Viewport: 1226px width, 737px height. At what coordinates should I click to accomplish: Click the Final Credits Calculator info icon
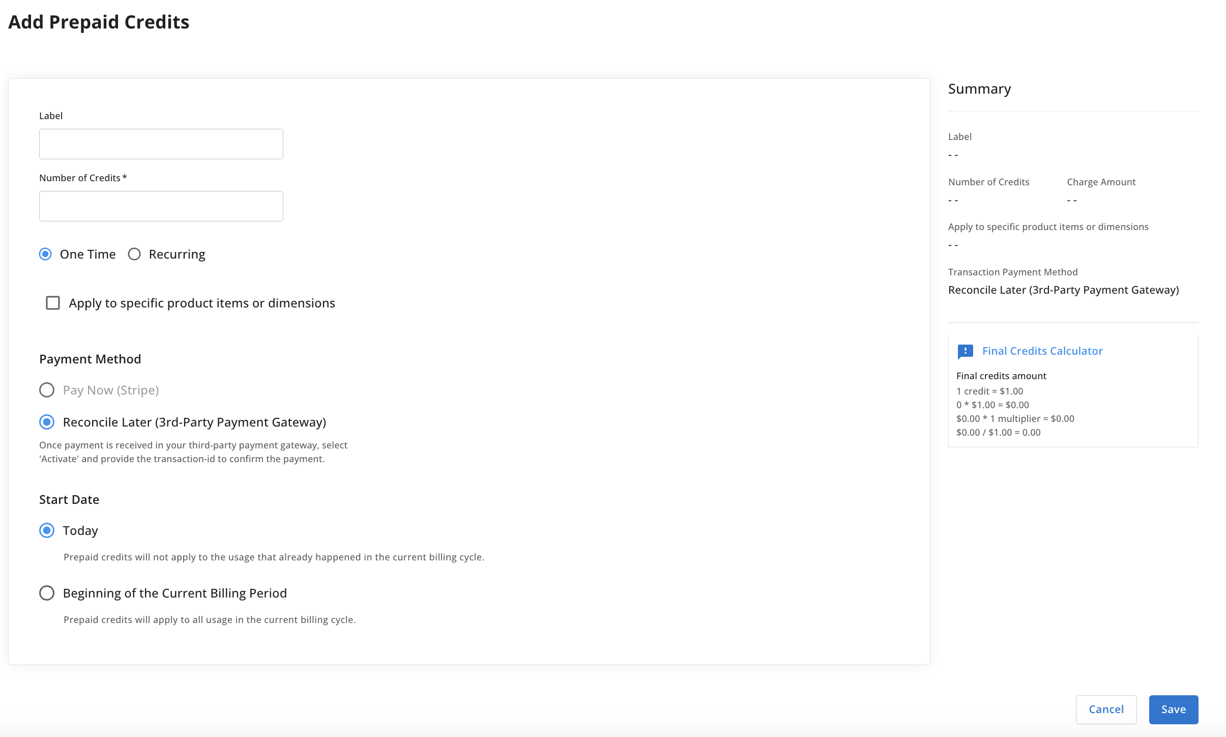965,351
